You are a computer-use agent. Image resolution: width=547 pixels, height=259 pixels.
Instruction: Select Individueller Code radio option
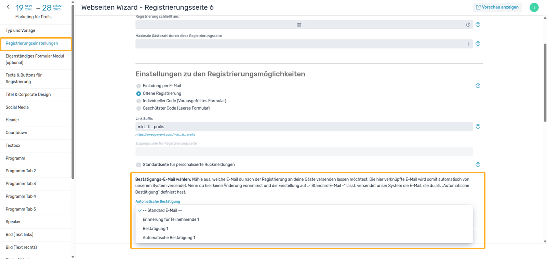pyautogui.click(x=138, y=101)
